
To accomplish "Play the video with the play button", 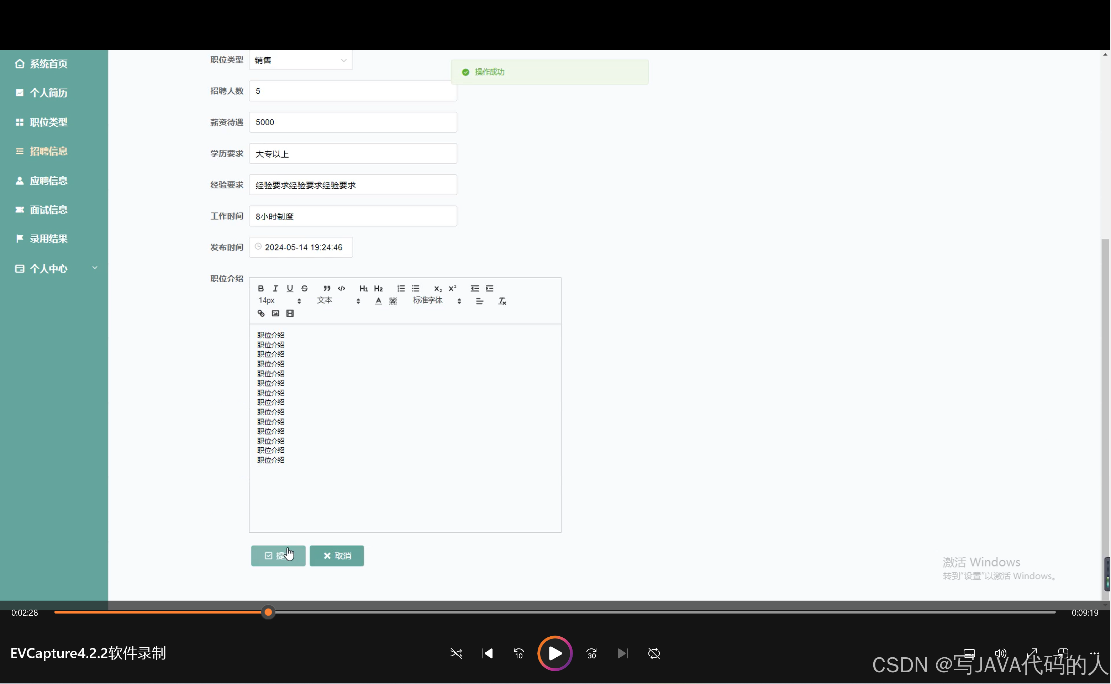I will (554, 653).
